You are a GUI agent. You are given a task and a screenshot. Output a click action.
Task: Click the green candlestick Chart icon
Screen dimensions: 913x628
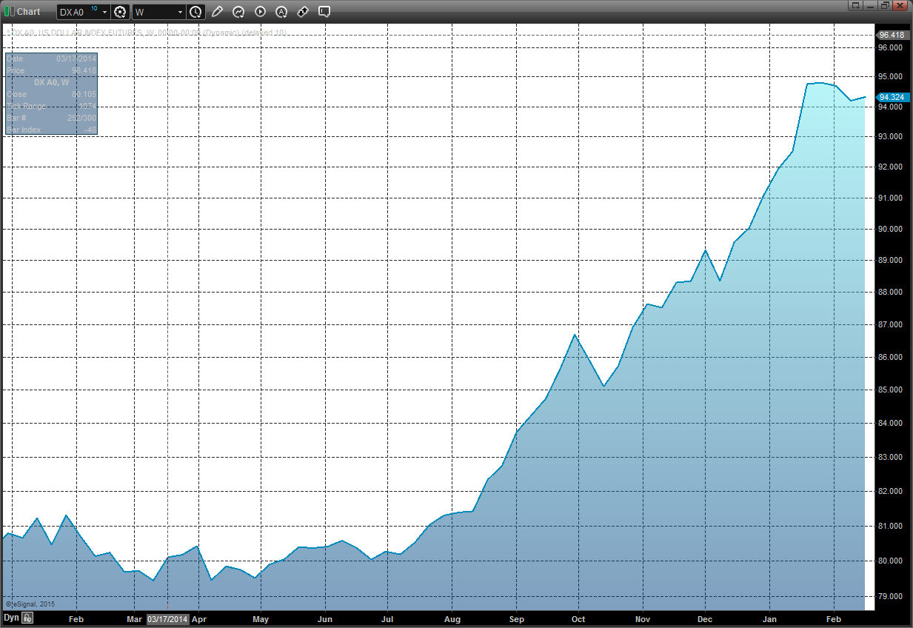tap(9, 12)
